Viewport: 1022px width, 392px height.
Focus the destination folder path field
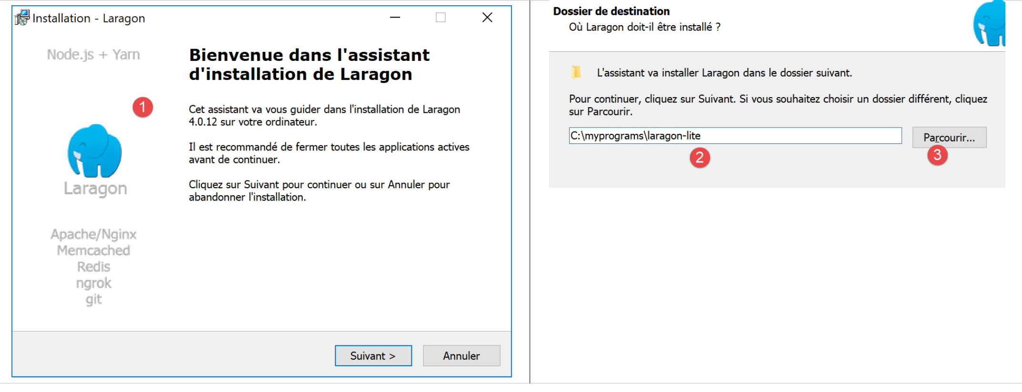click(x=735, y=136)
